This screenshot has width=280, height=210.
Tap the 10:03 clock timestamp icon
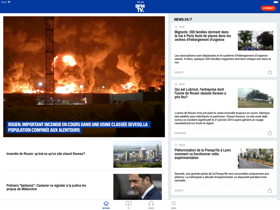click(x=176, y=145)
